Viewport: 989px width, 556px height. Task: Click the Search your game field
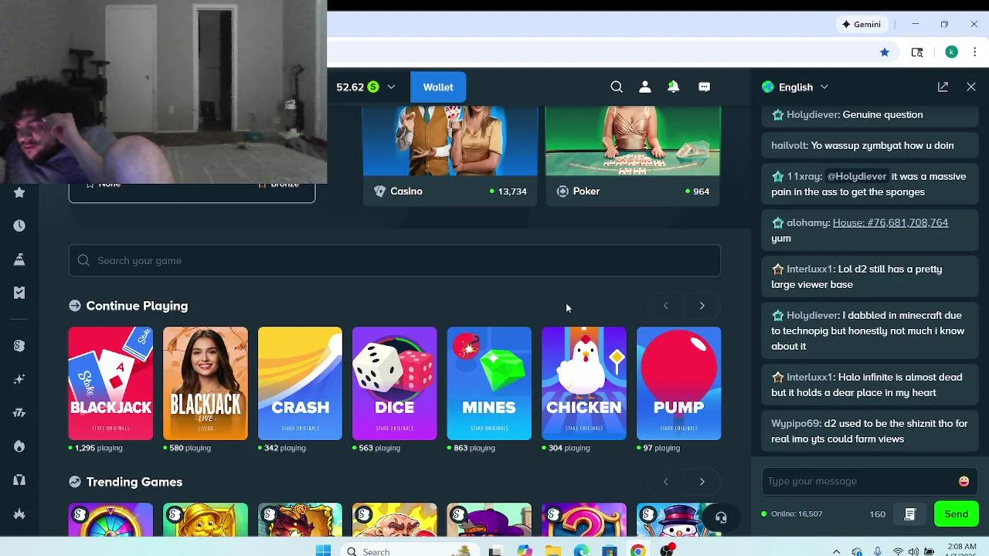click(395, 260)
